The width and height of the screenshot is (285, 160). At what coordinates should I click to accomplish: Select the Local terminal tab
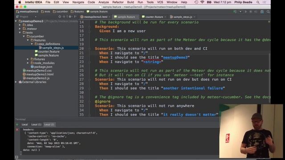coord(25,124)
